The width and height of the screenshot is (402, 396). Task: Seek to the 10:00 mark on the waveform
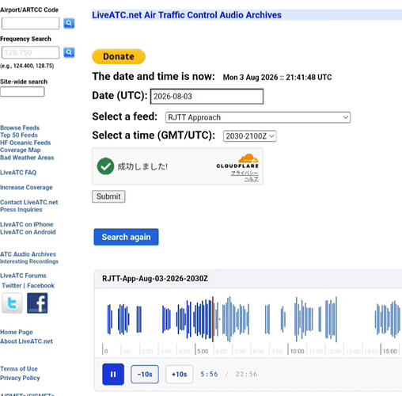(288, 319)
